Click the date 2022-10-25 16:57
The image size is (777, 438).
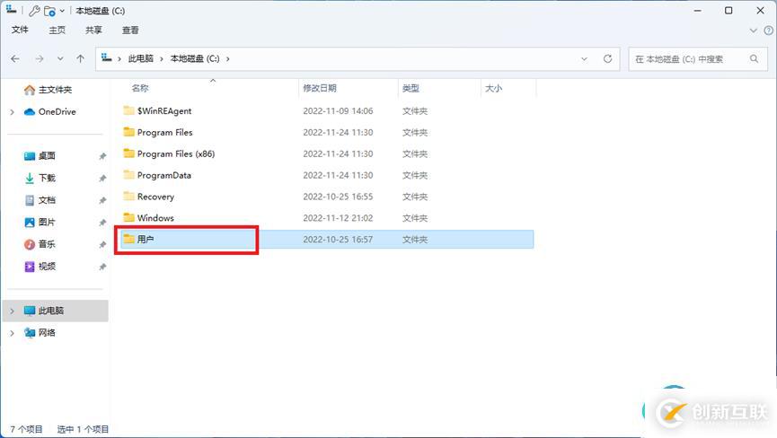[x=338, y=240]
